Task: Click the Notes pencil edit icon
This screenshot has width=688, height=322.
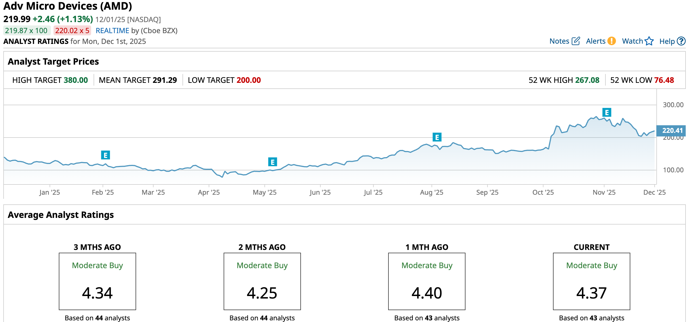Action: [x=576, y=41]
